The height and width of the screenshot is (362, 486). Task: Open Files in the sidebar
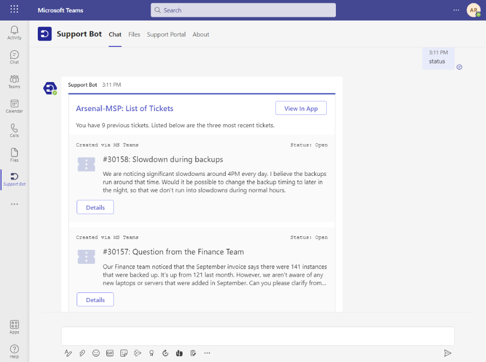pyautogui.click(x=14, y=155)
